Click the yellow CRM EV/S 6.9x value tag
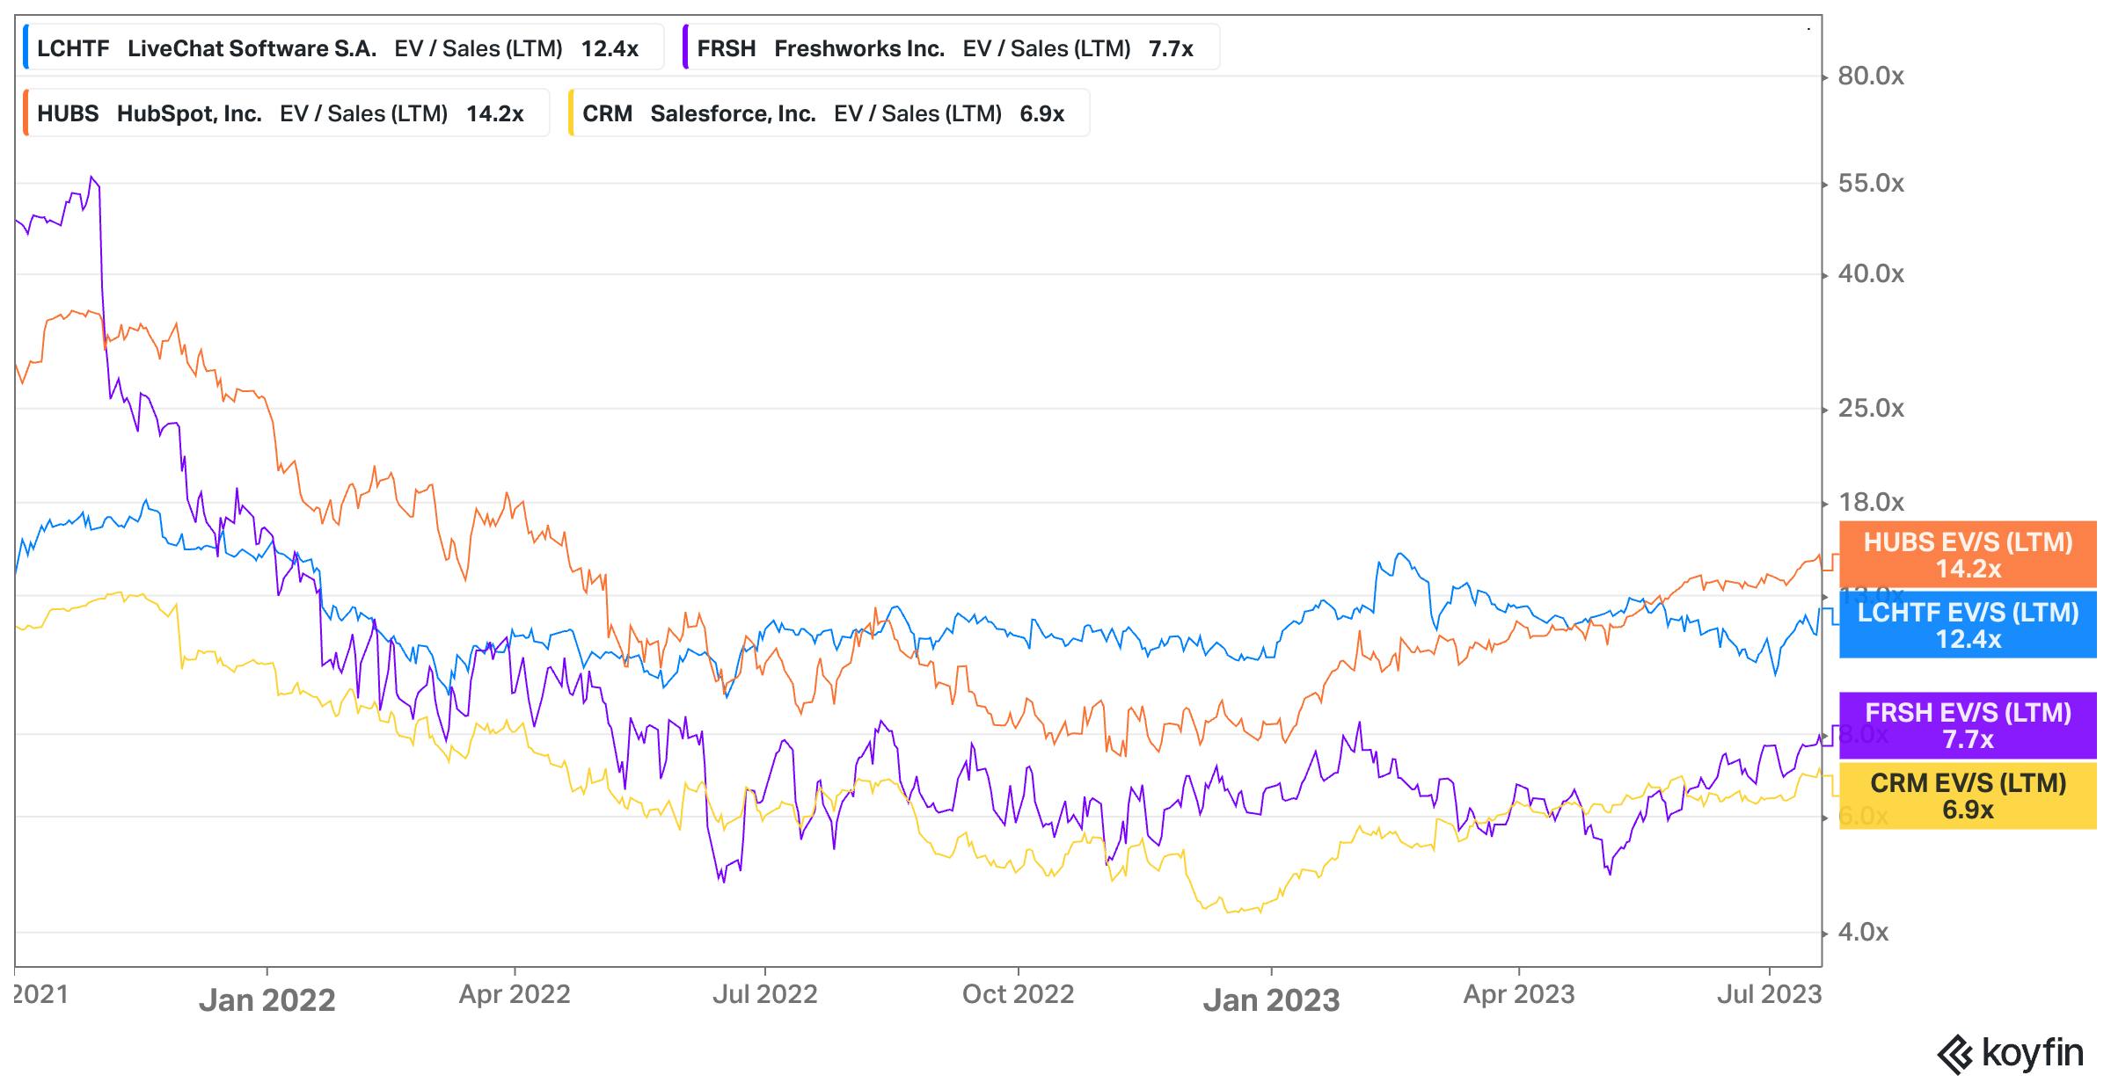 click(x=1968, y=796)
